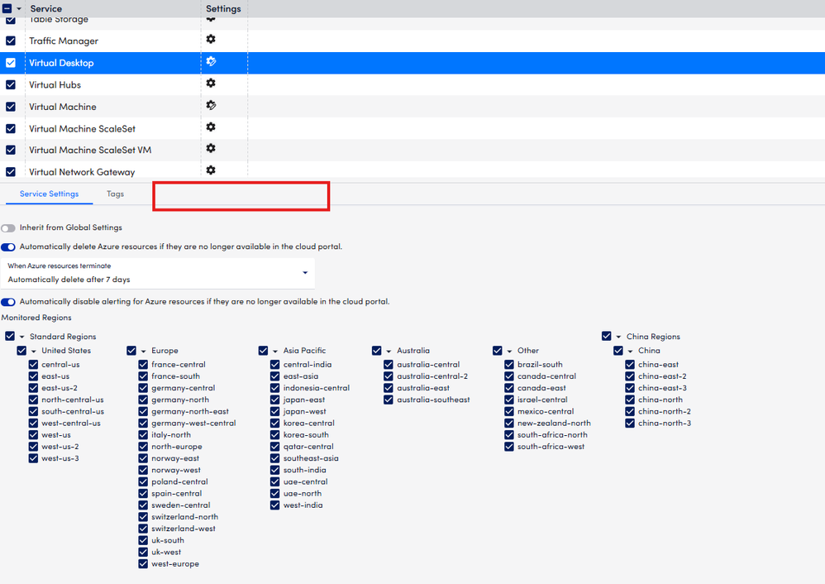The width and height of the screenshot is (825, 584).
Task: Select the Service Settings tab
Action: point(49,194)
